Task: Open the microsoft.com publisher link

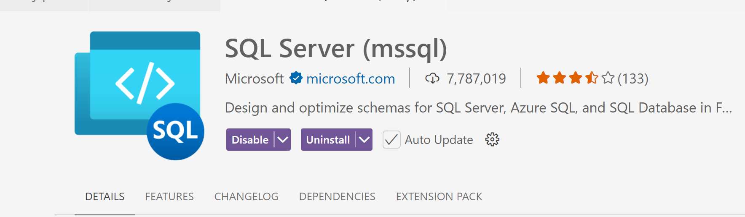Action: pyautogui.click(x=351, y=78)
